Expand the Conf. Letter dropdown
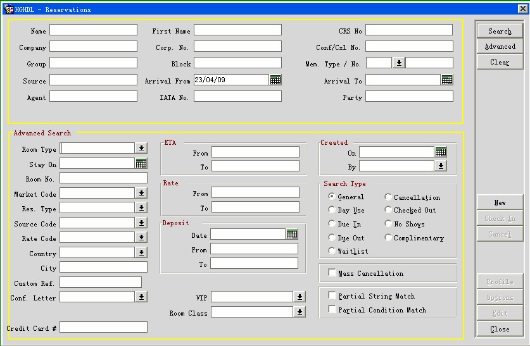The image size is (530, 346). [141, 297]
